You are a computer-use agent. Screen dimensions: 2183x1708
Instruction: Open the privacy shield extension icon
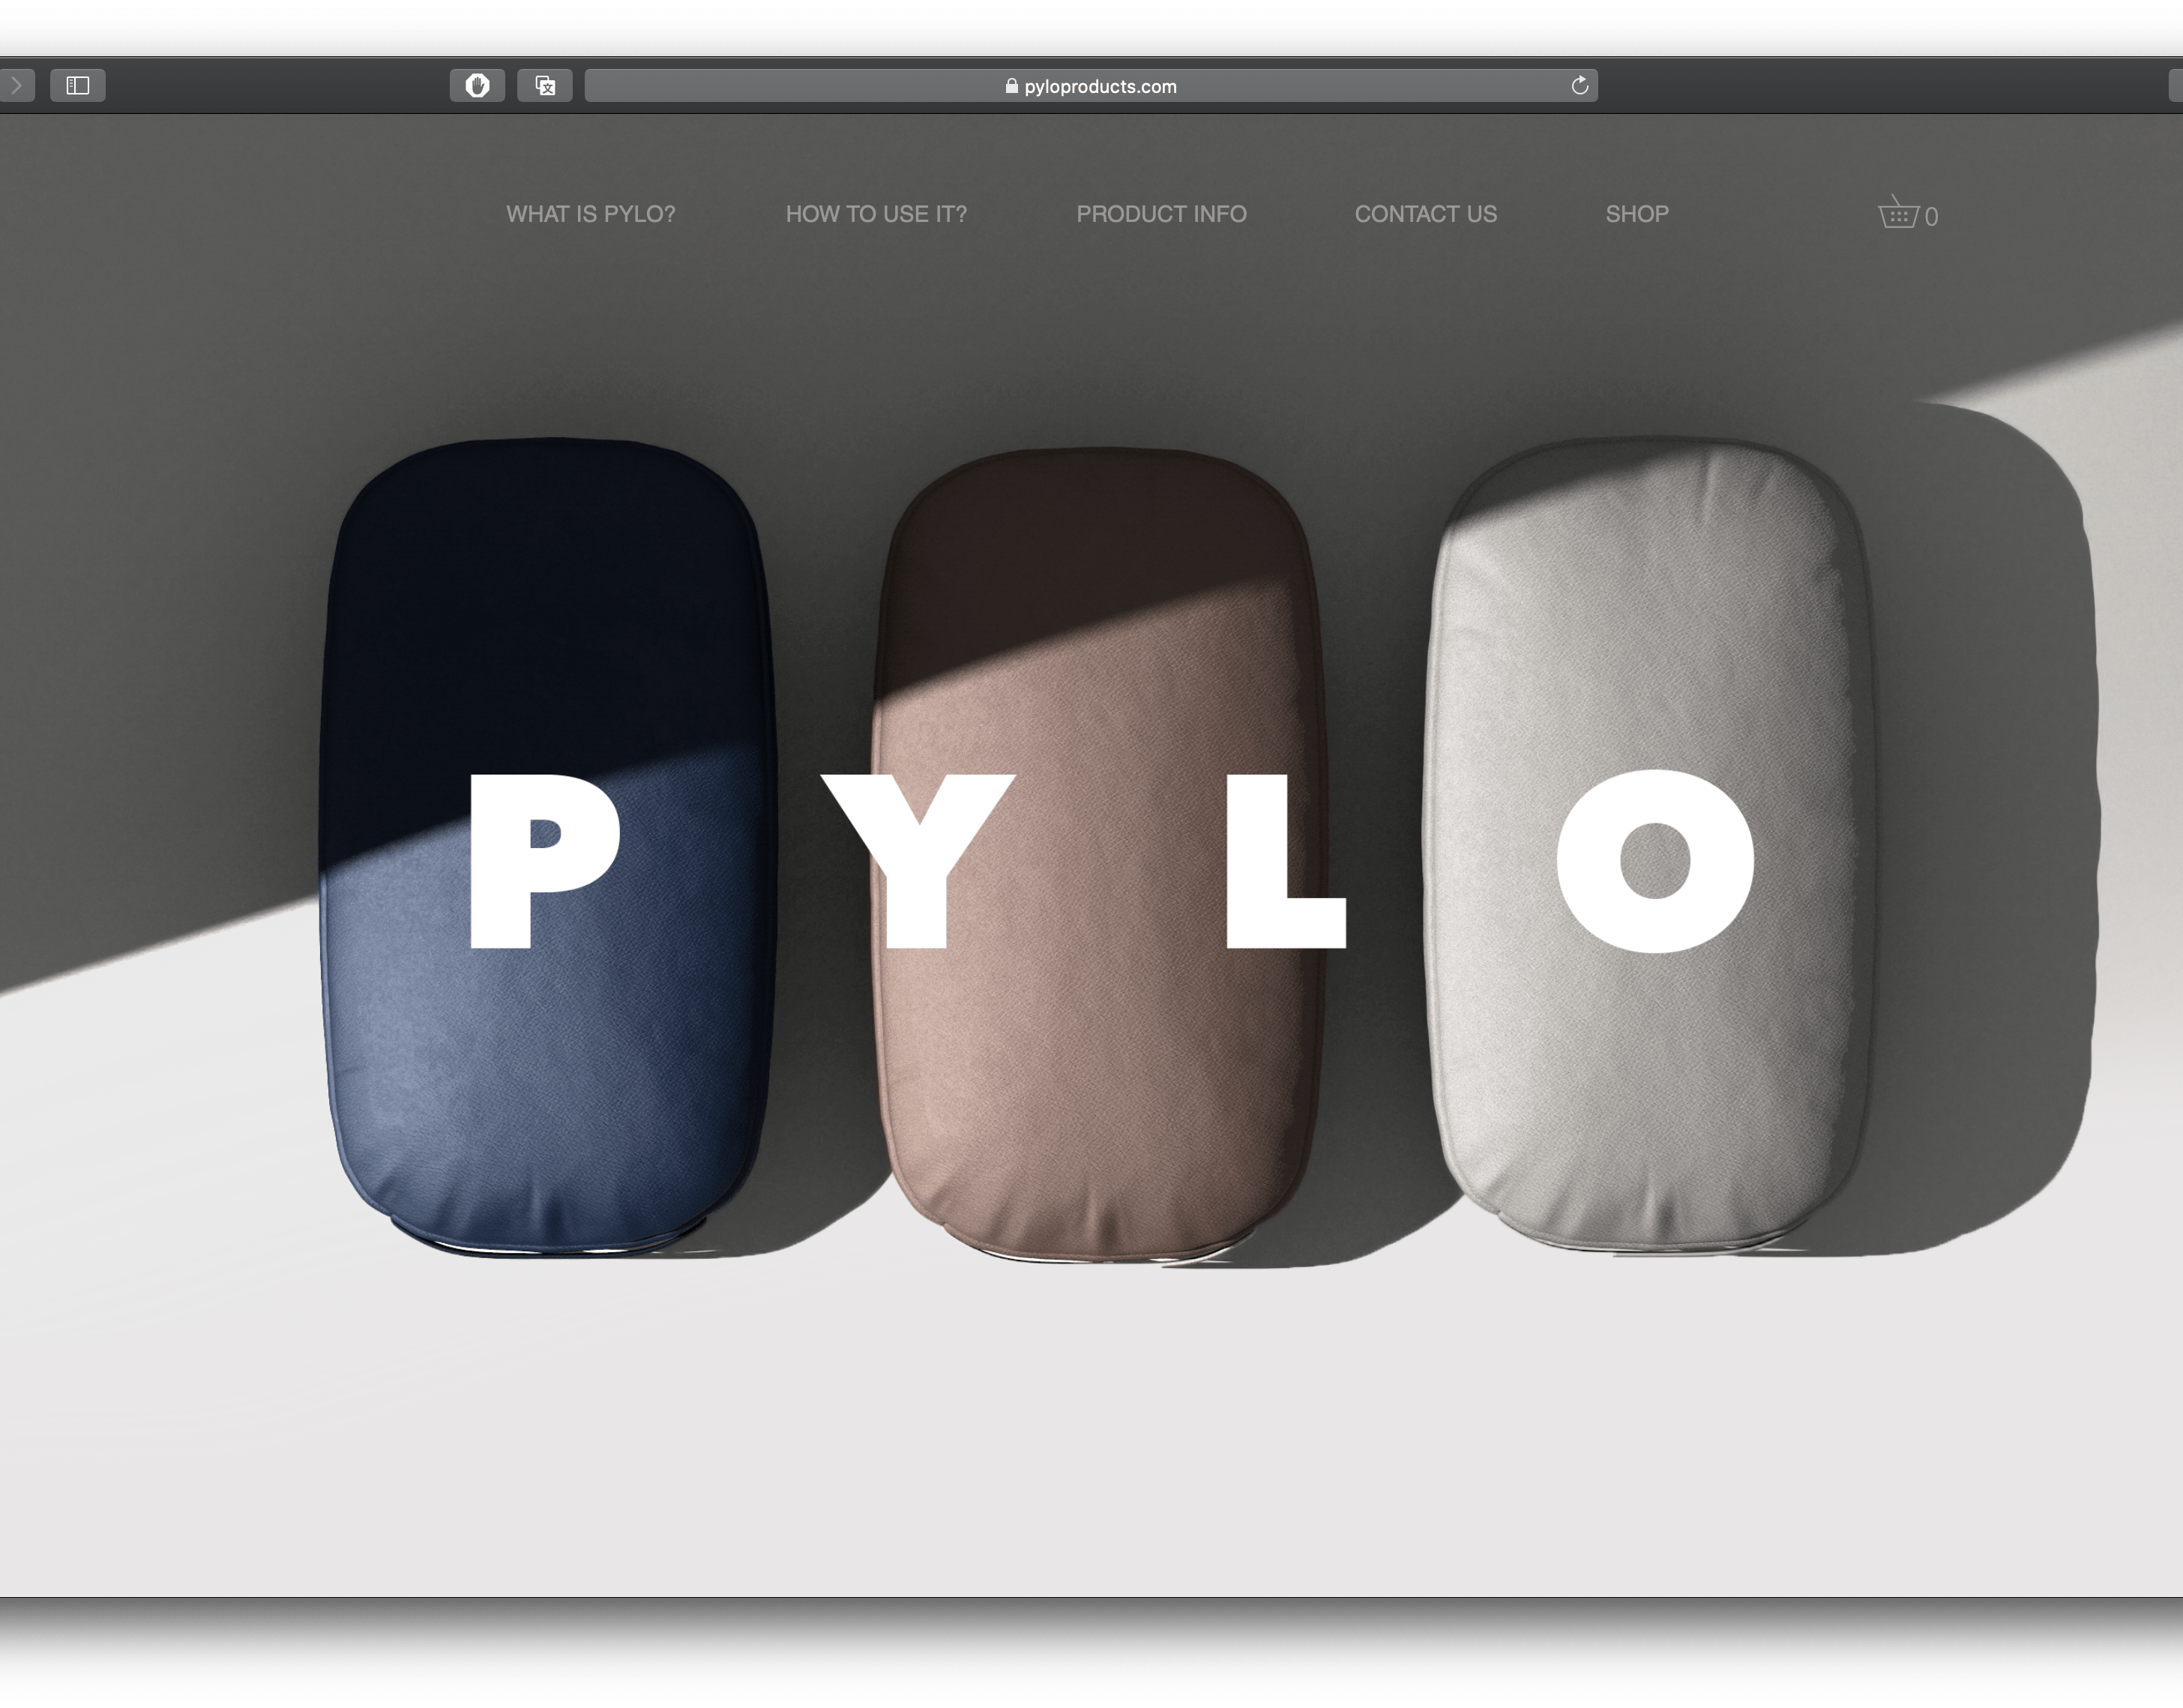[477, 86]
